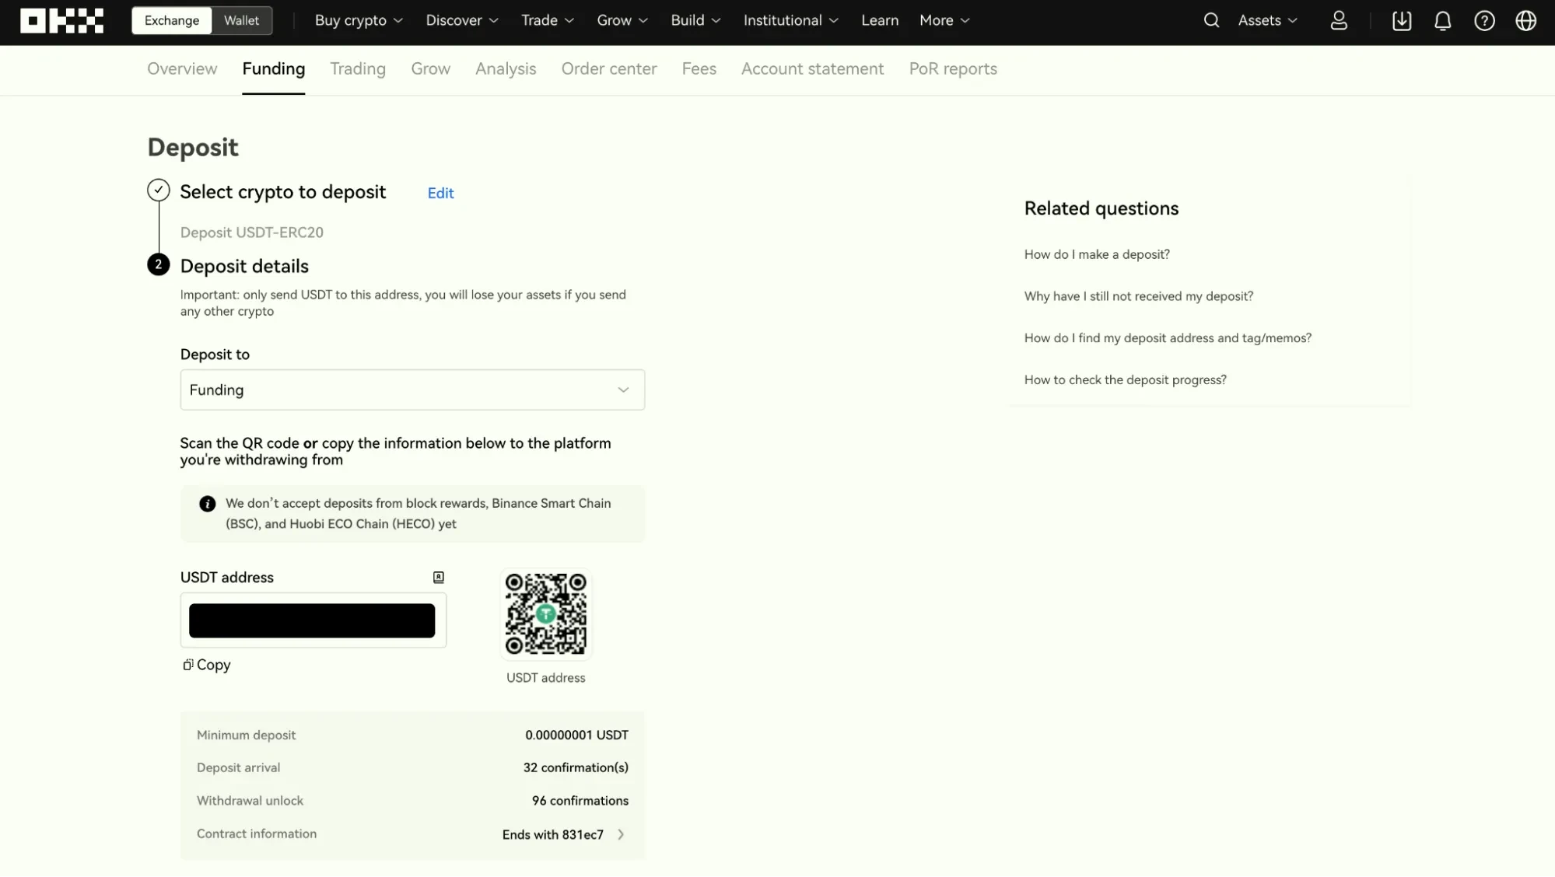Click the '96 confirmations' value
This screenshot has width=1555, height=877.
[x=580, y=801]
